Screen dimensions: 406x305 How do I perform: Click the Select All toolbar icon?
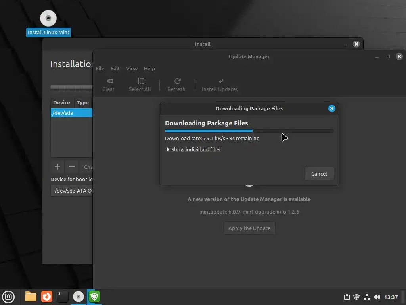tap(140, 85)
